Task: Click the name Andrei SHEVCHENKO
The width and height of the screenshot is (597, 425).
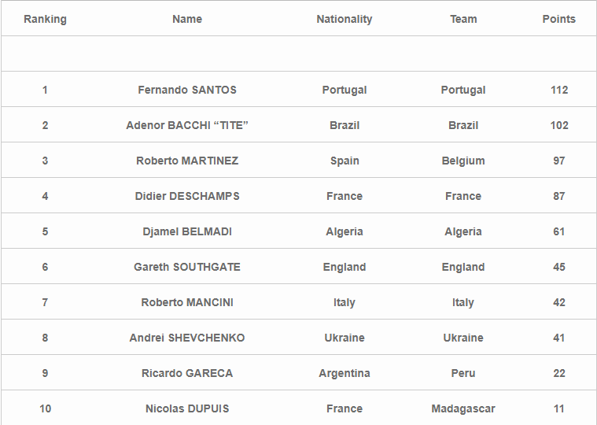Action: (187, 338)
